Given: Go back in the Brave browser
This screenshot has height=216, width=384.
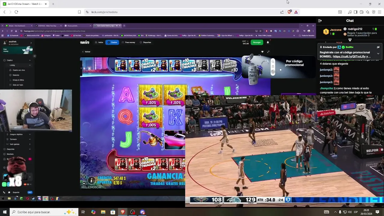Looking at the screenshot, I should [4, 12].
